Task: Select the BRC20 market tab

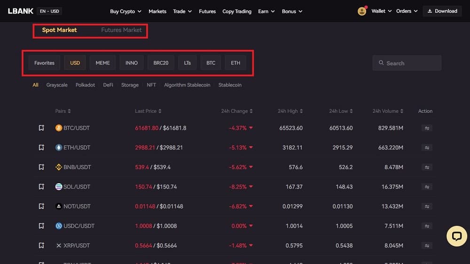Action: [x=161, y=63]
